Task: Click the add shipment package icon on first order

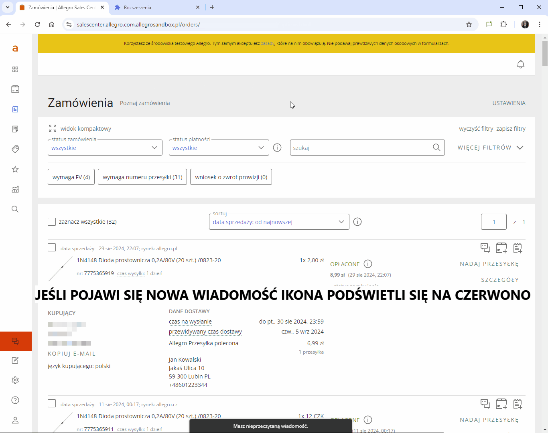Action: (501, 248)
